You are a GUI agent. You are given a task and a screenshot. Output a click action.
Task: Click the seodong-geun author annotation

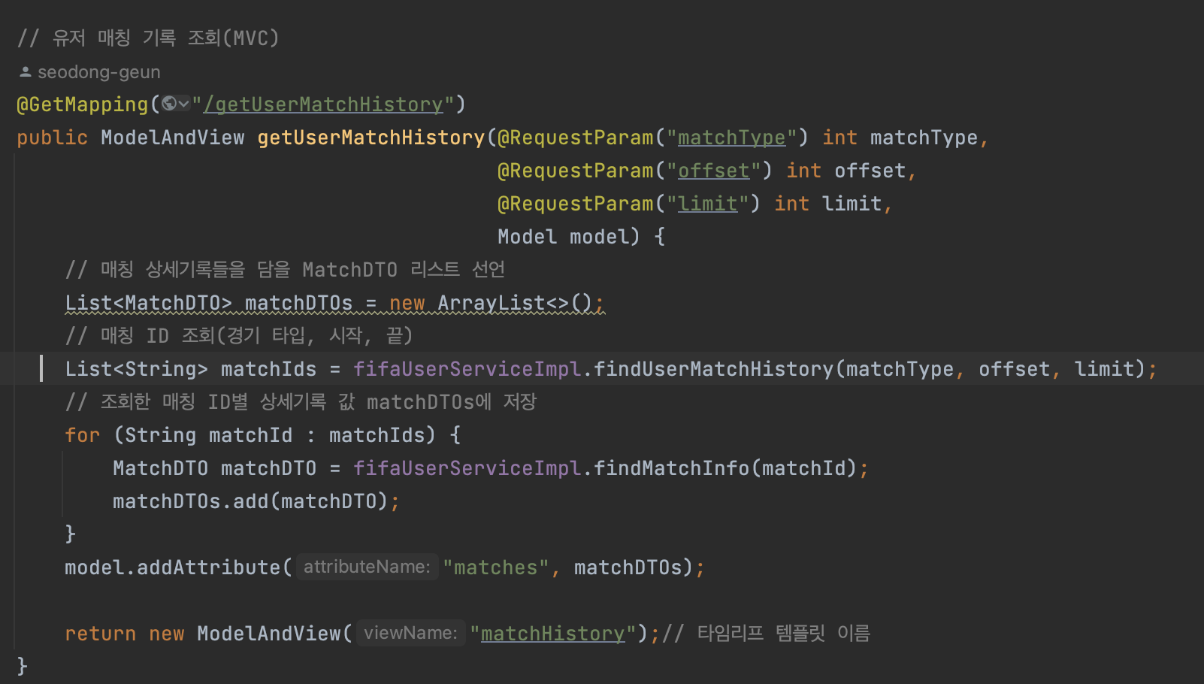point(99,72)
